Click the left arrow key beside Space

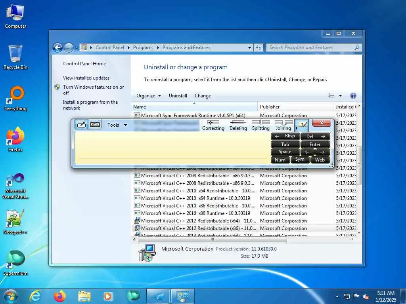(x=308, y=152)
